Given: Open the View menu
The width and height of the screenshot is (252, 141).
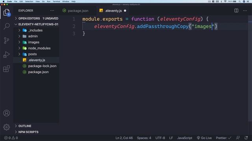Looking at the screenshot, I should tap(38, 2).
